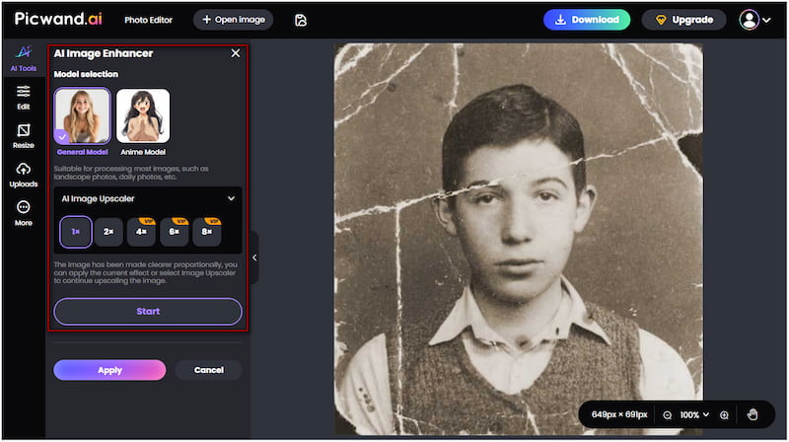Click the save/history icon beside Open image
789x442 pixels.
301,20
